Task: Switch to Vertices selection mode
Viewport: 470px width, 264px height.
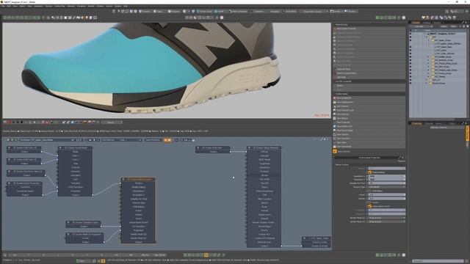Action: [145, 12]
